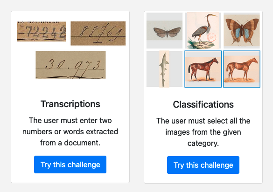Click the red stamp on the heron image

[x=211, y=37]
